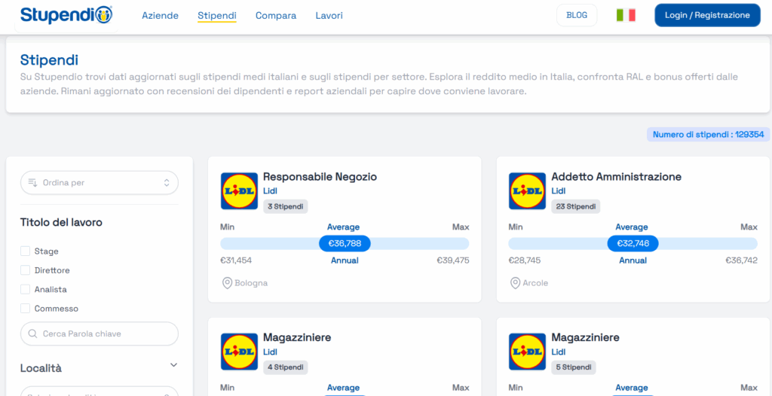Click the €32,746 average salary bar
Screen dimensions: 772x396
click(633, 243)
